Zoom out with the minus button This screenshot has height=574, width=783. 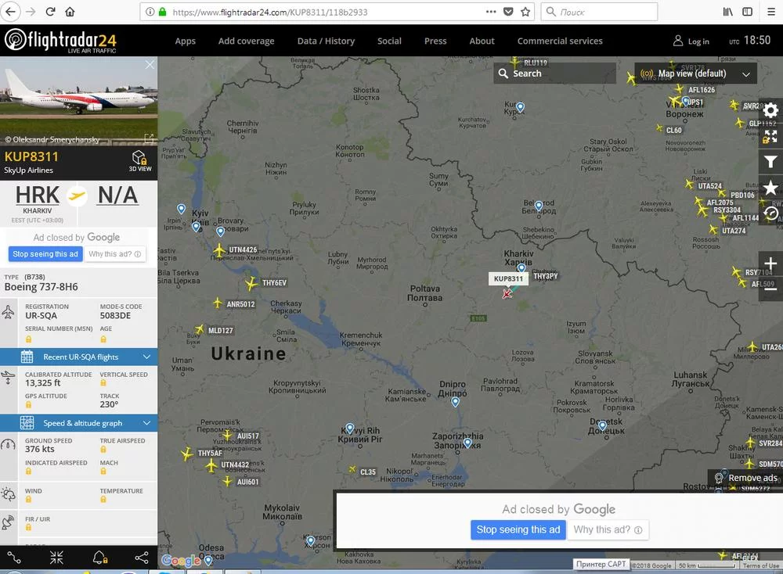pyautogui.click(x=770, y=289)
